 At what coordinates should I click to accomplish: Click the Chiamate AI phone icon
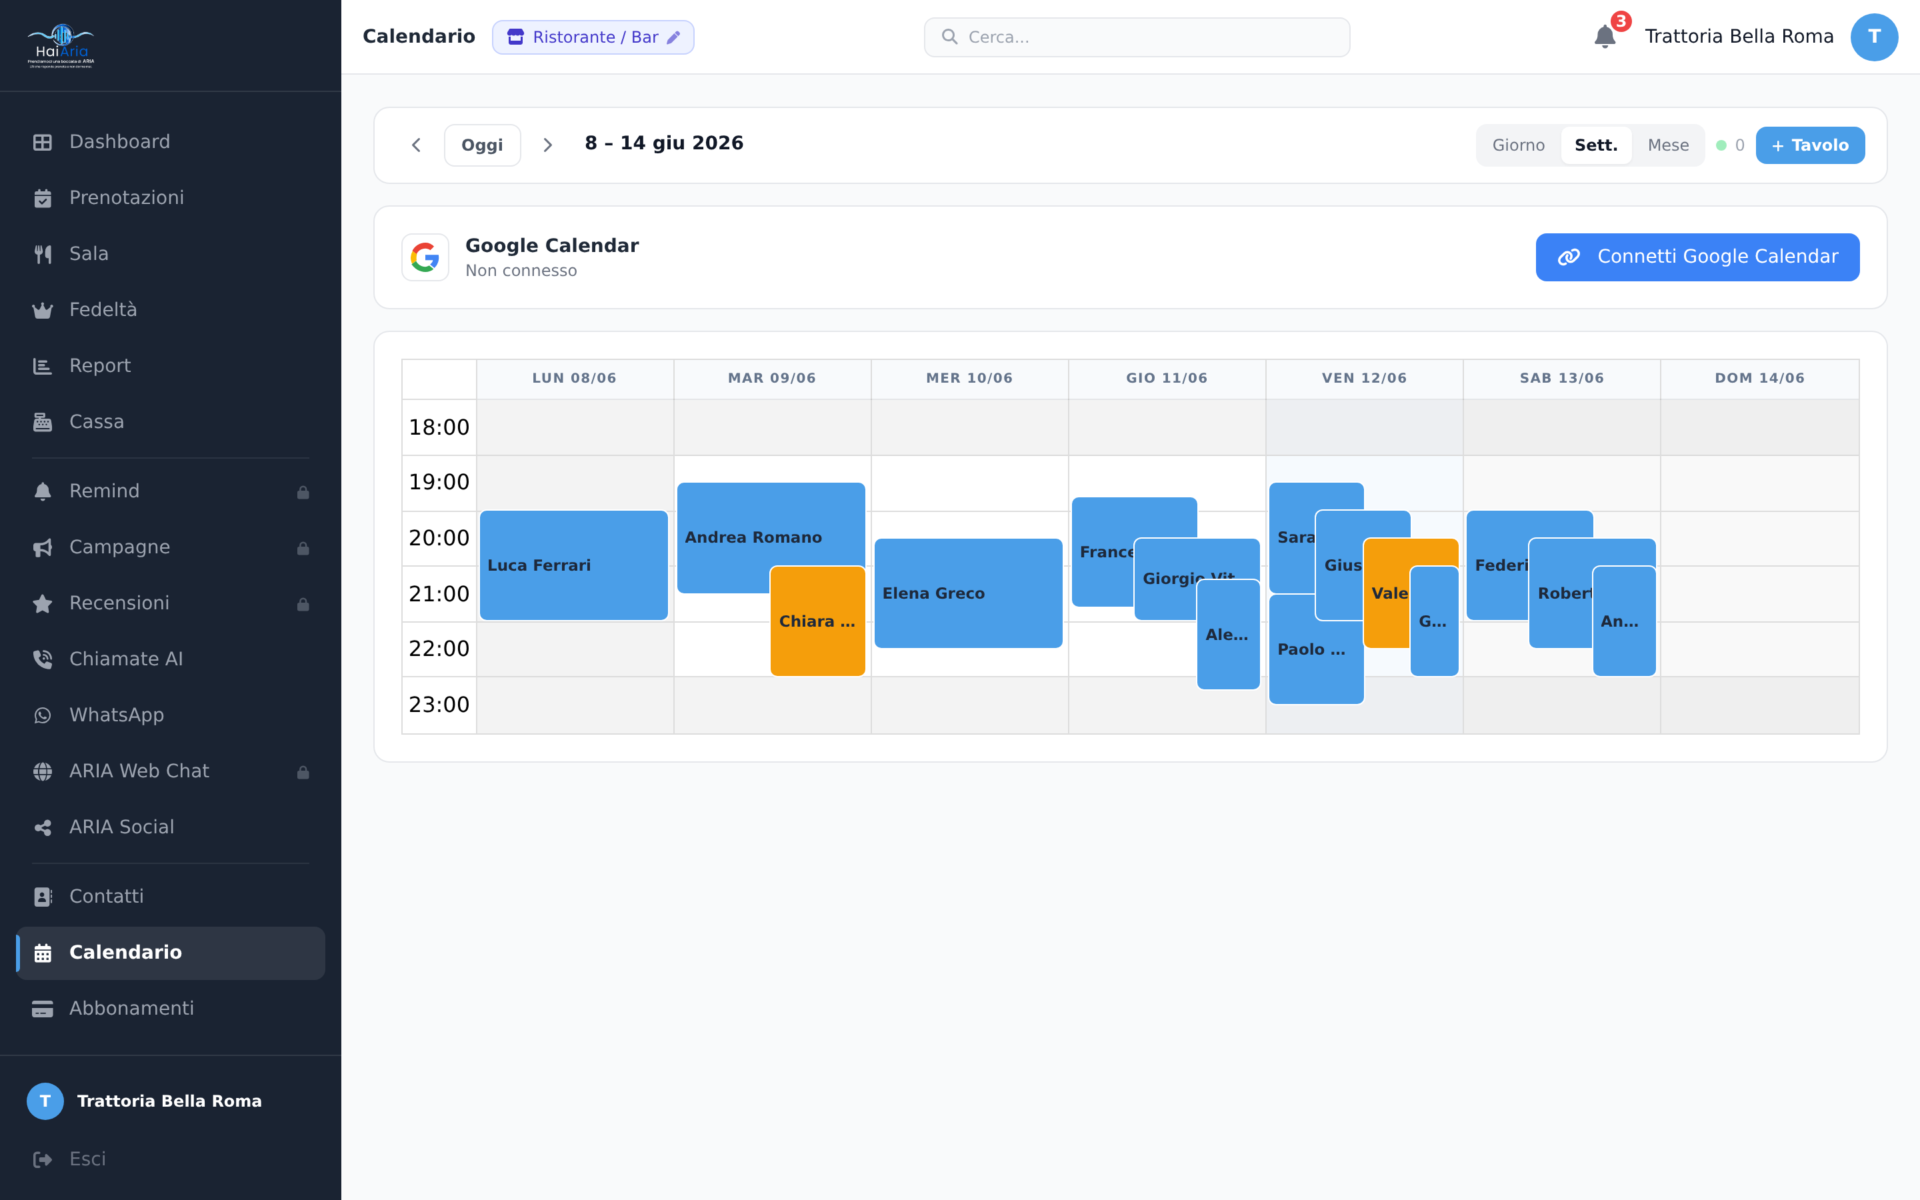pos(43,659)
